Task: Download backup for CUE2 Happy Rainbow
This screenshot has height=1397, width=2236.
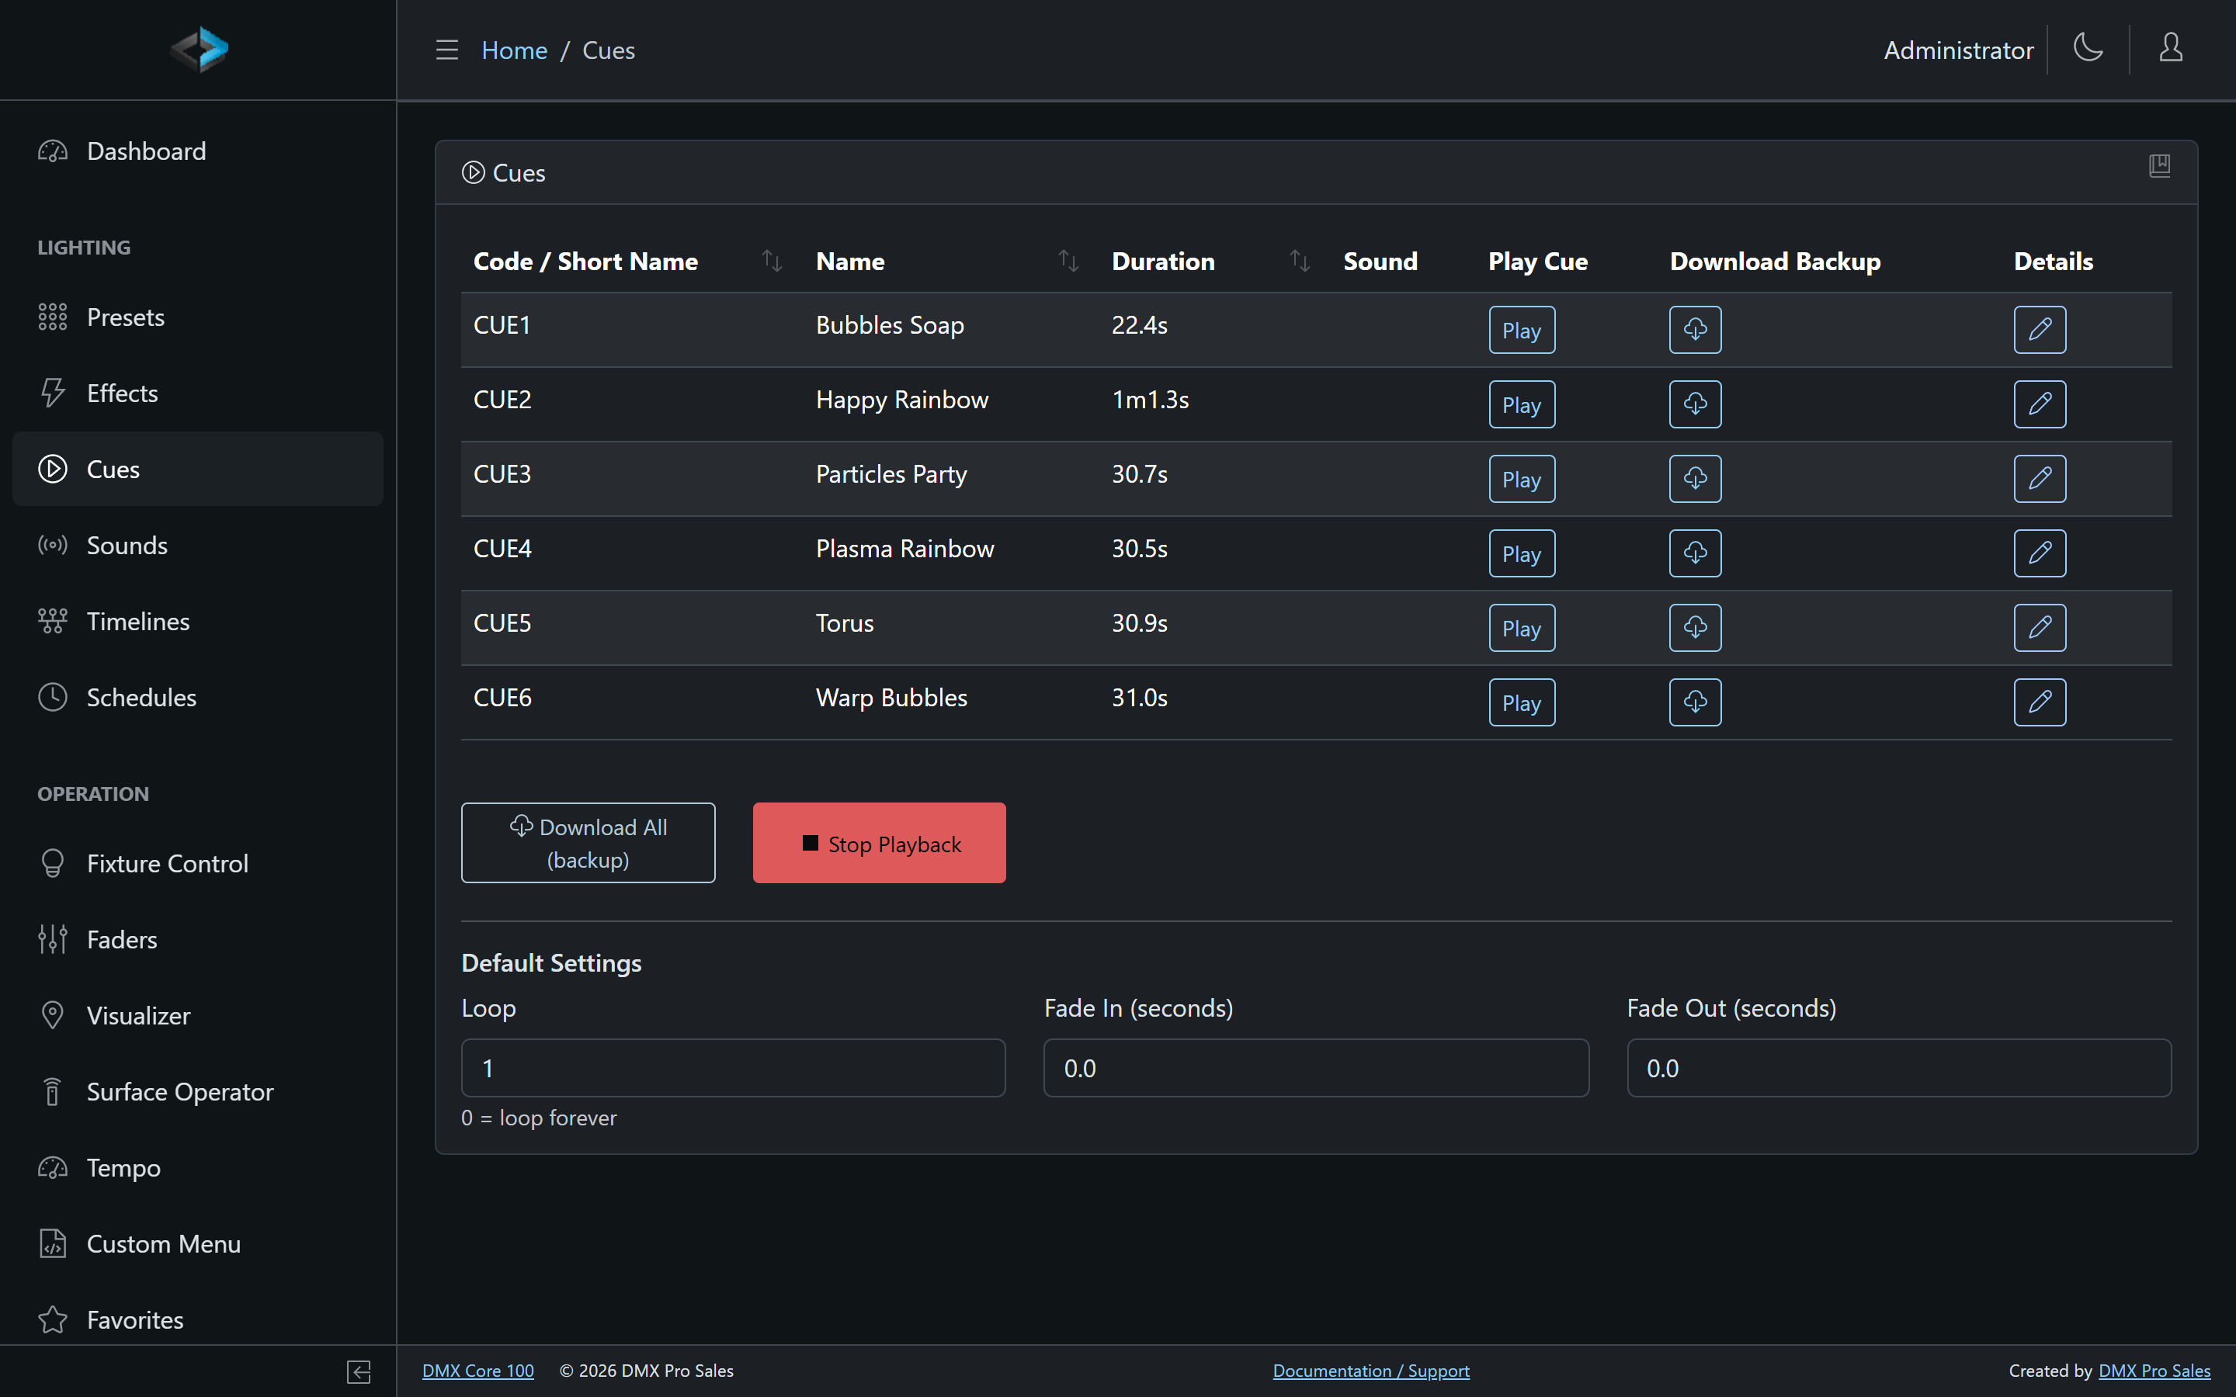Action: pyautogui.click(x=1695, y=404)
